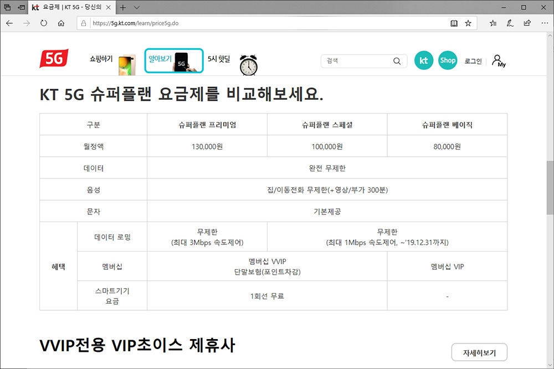The width and height of the screenshot is (554, 369).
Task: Click the 자세히보기 button
Action: click(x=479, y=352)
